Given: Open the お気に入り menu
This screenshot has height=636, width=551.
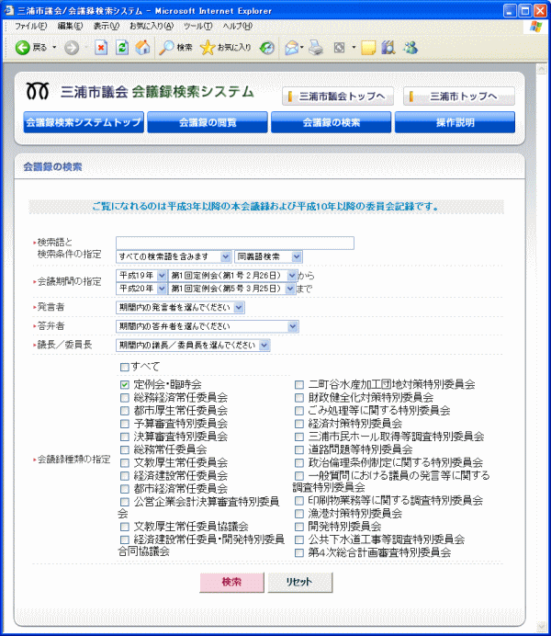Looking at the screenshot, I should click(x=152, y=27).
